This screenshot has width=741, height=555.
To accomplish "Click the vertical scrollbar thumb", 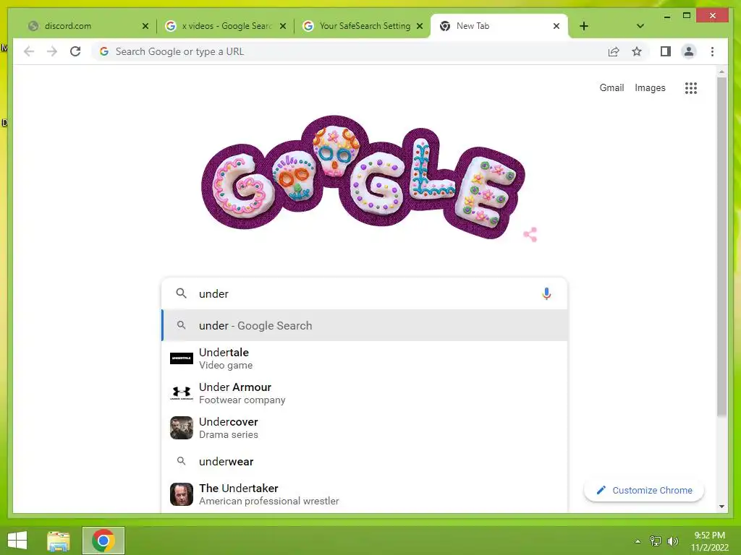I will point(721,247).
